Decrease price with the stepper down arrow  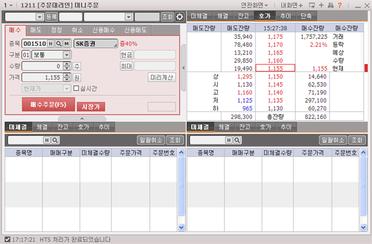(x=67, y=79)
